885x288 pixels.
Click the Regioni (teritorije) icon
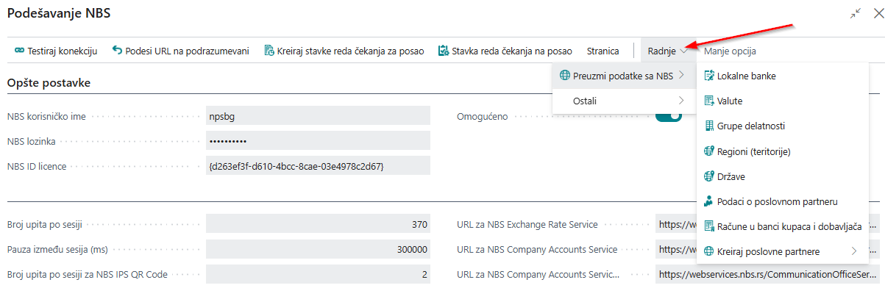709,151
